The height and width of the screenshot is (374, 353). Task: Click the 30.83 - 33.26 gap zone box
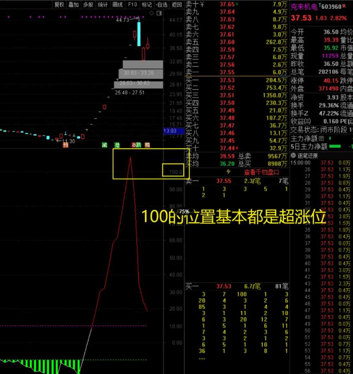141,74
